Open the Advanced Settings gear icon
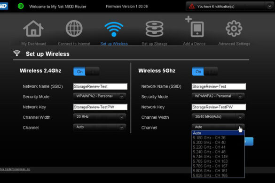This screenshot has height=183, width=275. [x=234, y=29]
